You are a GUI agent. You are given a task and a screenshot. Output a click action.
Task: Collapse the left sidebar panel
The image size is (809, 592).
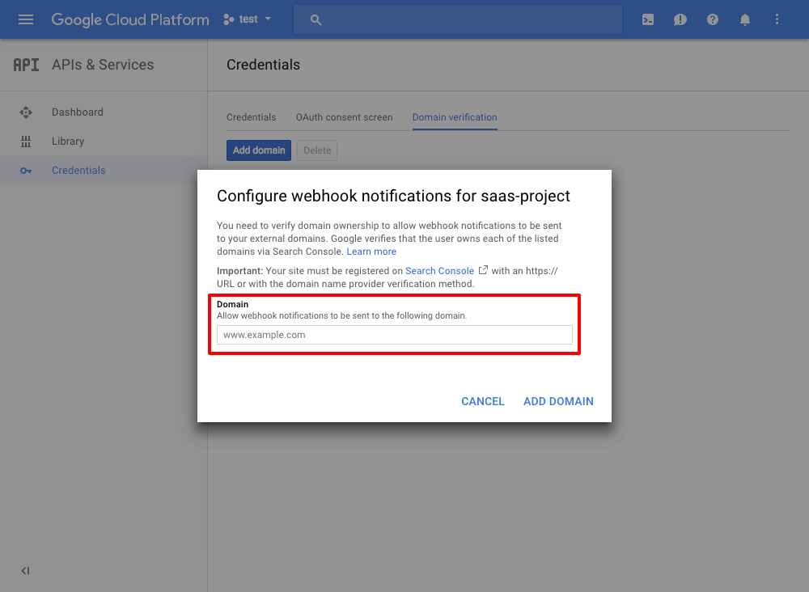click(x=25, y=571)
